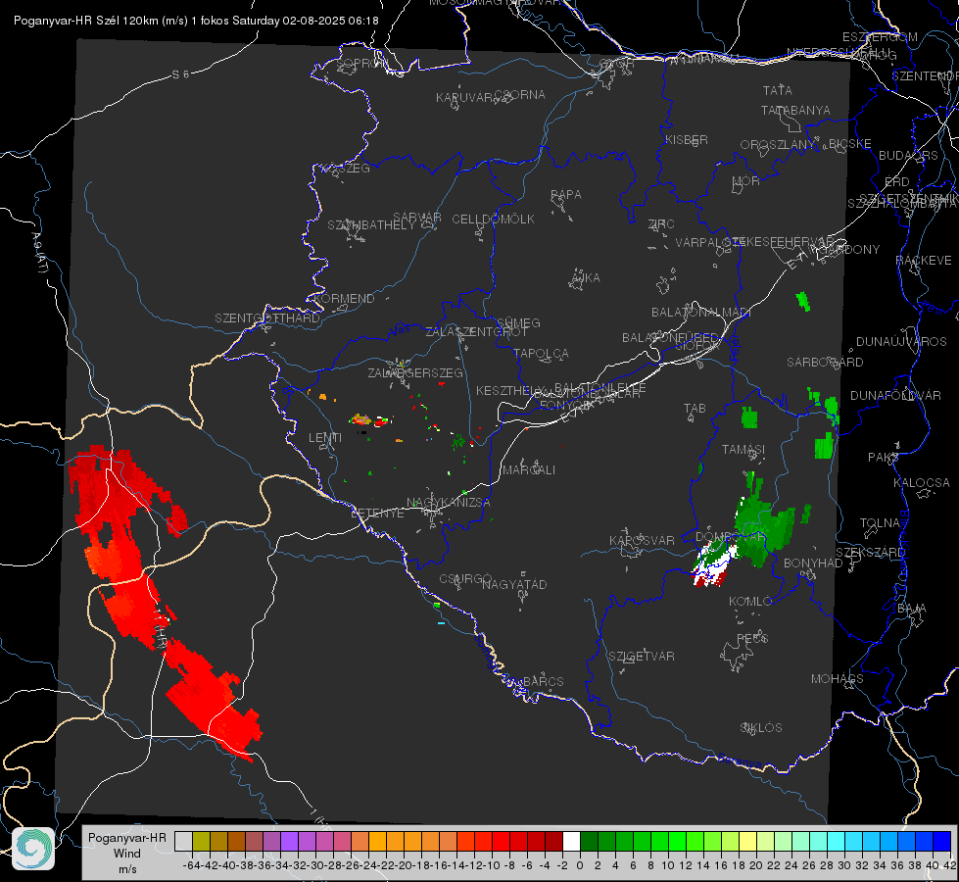
Task: Click the 20 value on the legend scale
Action: click(756, 865)
